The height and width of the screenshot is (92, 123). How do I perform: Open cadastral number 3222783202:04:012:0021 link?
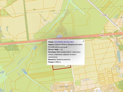[64, 42]
